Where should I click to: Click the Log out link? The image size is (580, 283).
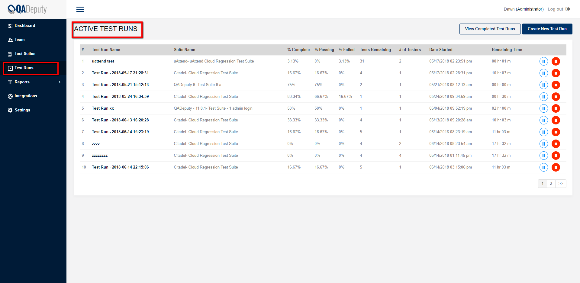tap(555, 9)
